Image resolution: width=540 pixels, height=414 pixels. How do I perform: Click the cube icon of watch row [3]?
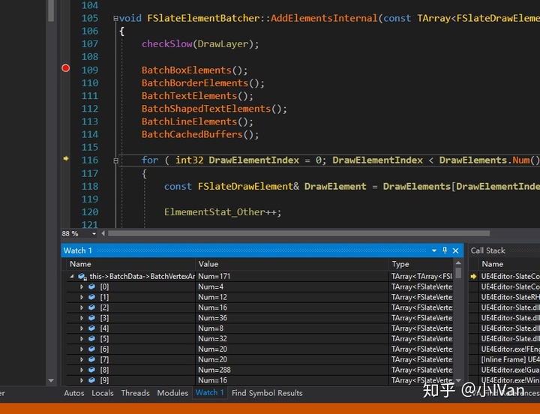click(x=91, y=317)
